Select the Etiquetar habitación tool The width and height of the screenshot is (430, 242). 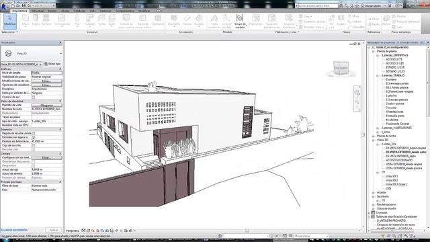[x=289, y=21]
